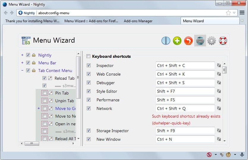Click the restore icon for Network shortcut
The image size is (248, 160).
pos(219,108)
